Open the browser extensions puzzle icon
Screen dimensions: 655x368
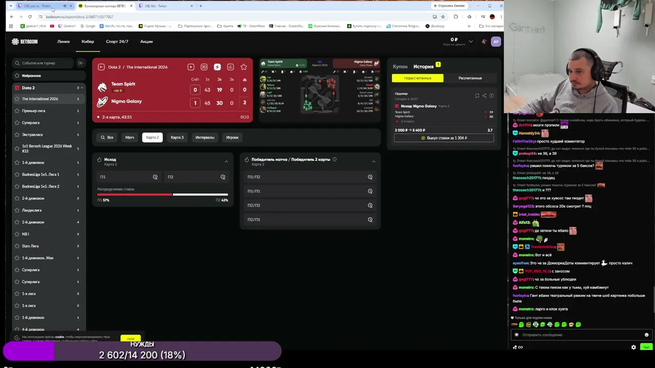click(x=456, y=17)
